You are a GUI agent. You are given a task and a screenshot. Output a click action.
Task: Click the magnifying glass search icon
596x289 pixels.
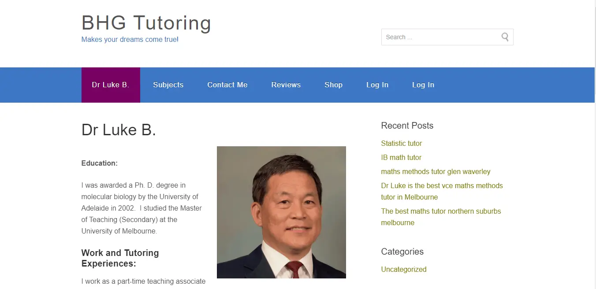tap(505, 37)
